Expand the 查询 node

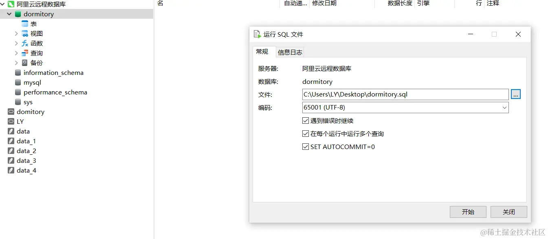point(16,53)
